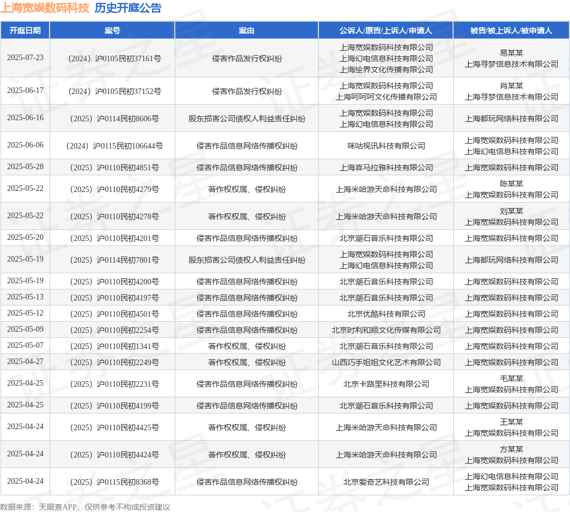Click plaintiff 北京爱奇艺科技有限公司
570x512 pixels.
(386, 482)
